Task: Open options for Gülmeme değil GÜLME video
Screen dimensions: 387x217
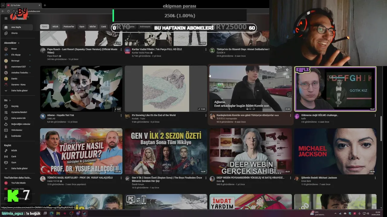Action: tap(375, 115)
